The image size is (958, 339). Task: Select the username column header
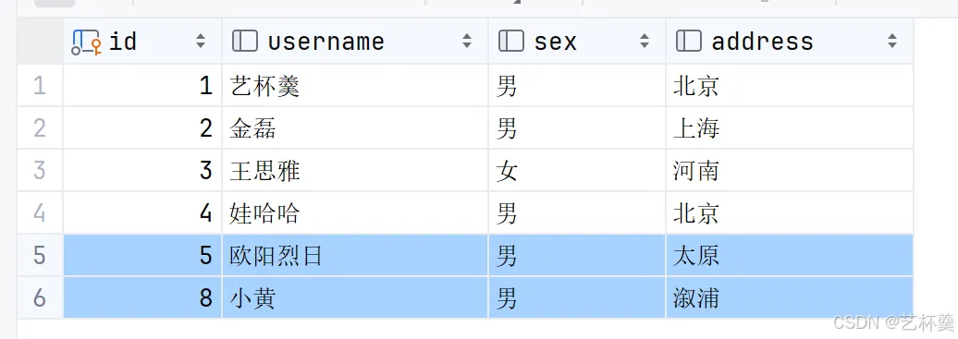355,41
